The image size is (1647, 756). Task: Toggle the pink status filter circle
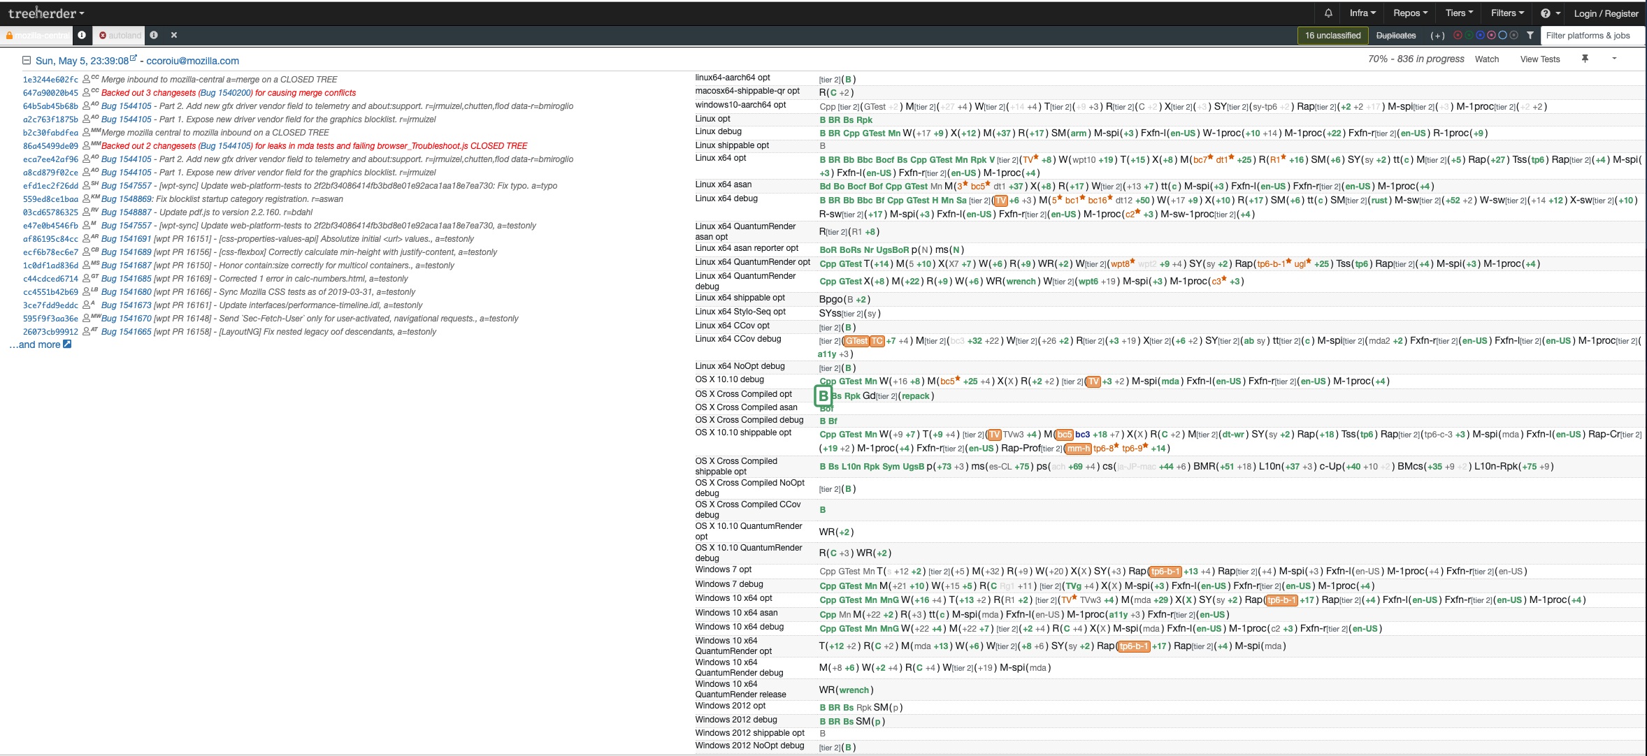point(1491,36)
